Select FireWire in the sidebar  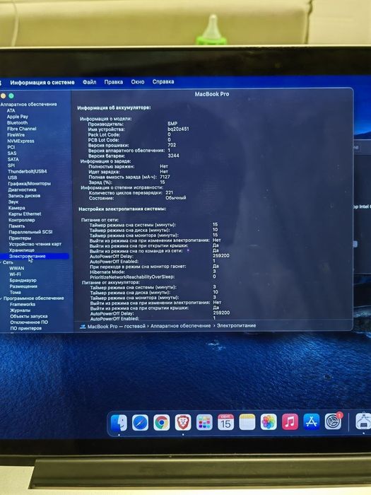(16, 135)
